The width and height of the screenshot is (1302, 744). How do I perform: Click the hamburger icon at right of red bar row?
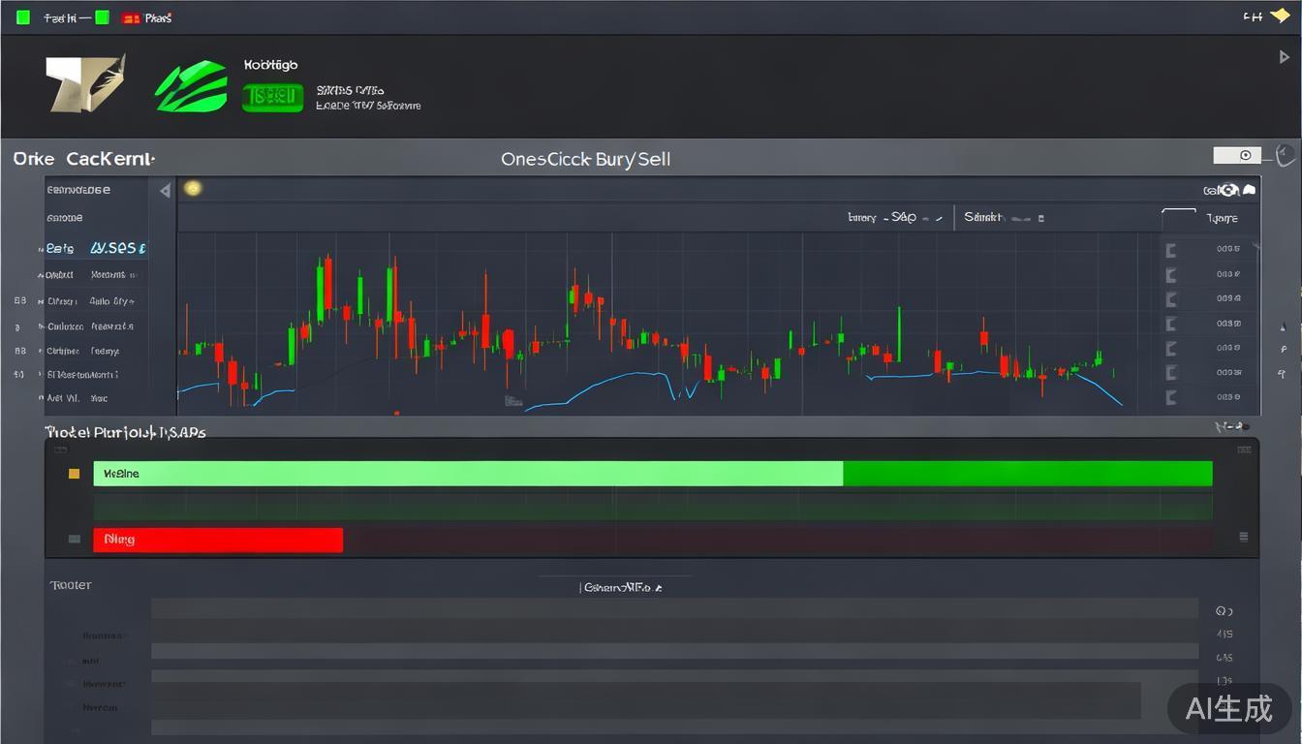point(1243,537)
